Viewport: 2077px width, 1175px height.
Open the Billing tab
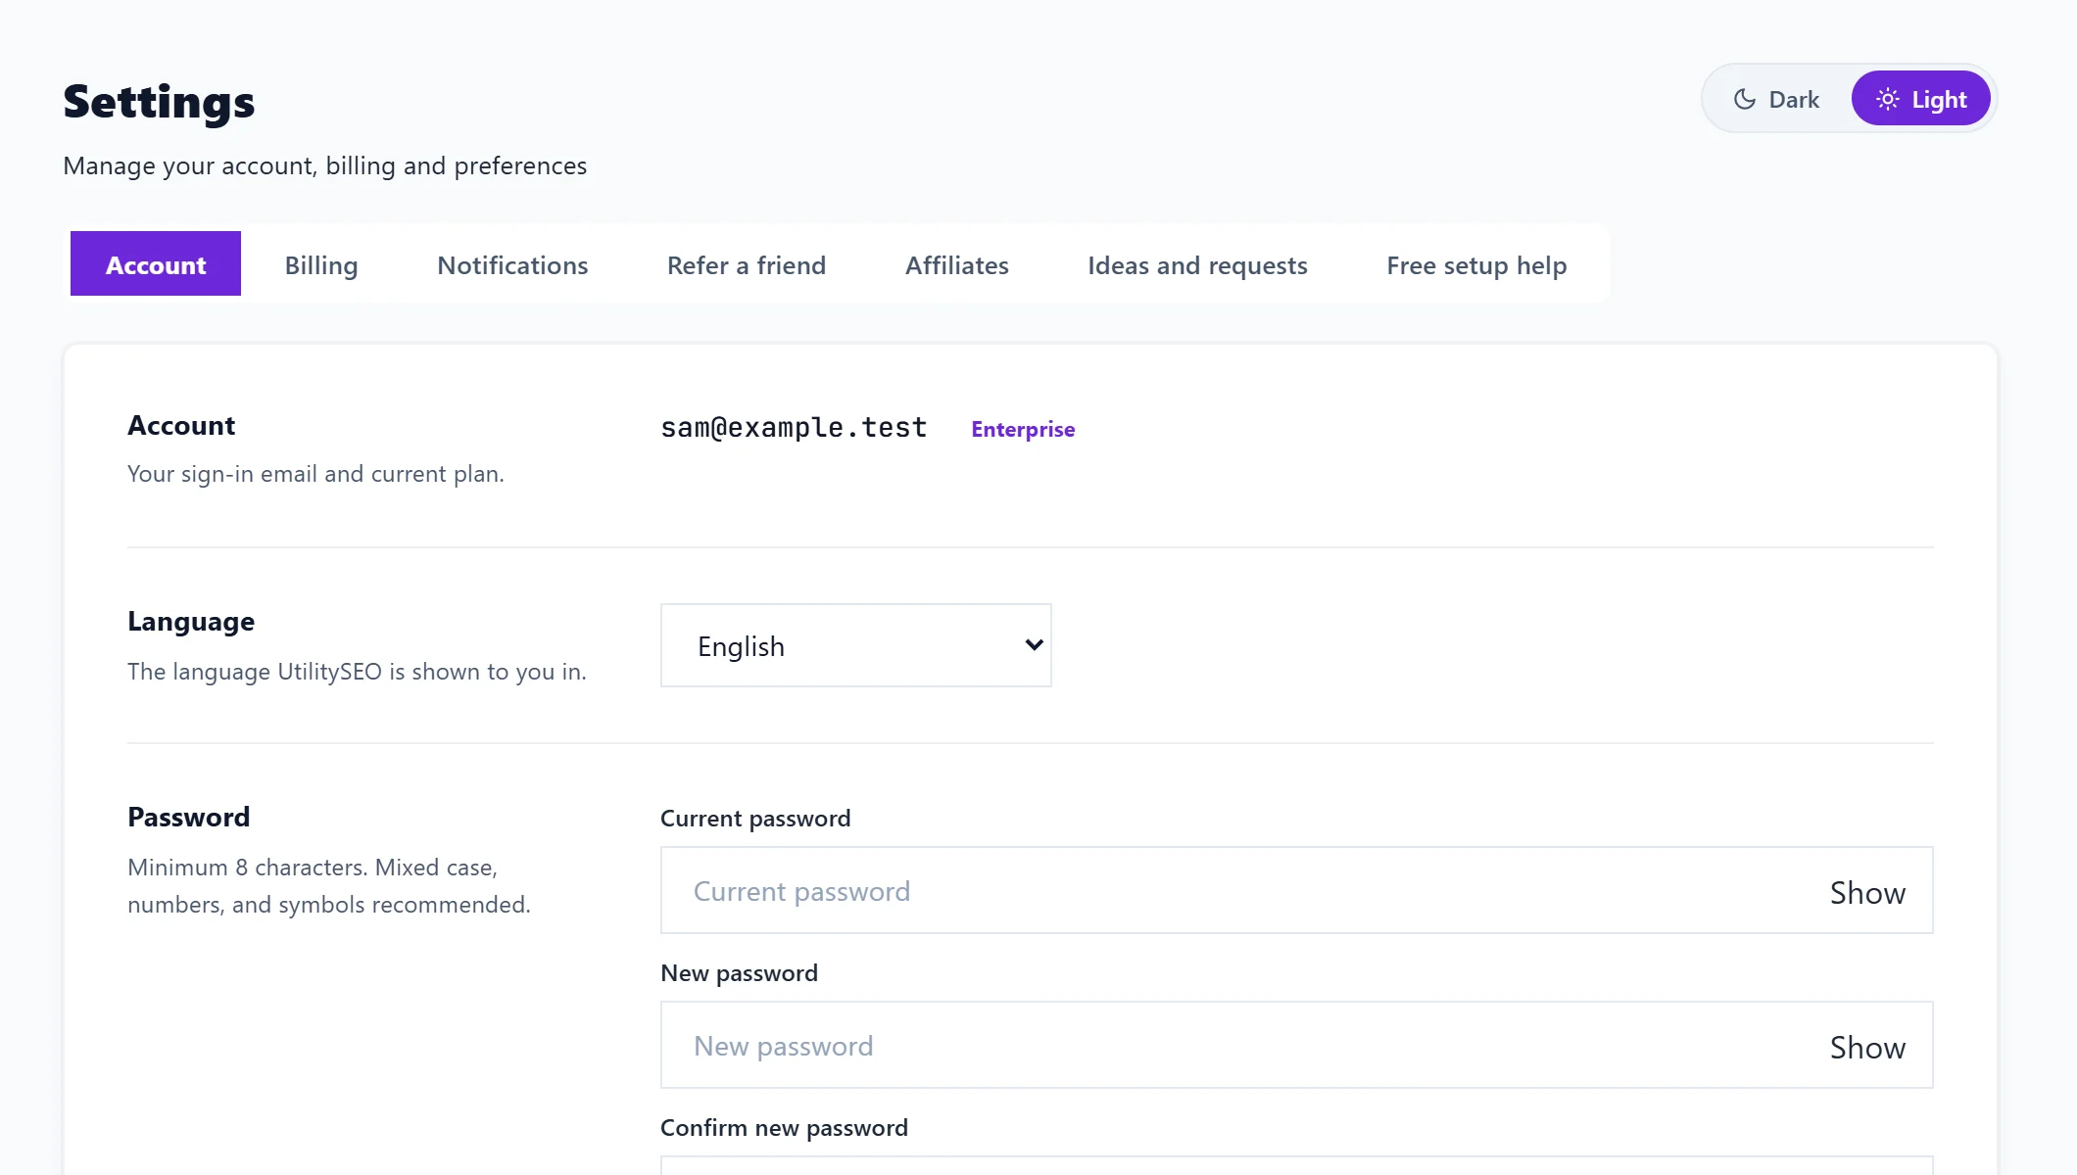click(321, 264)
